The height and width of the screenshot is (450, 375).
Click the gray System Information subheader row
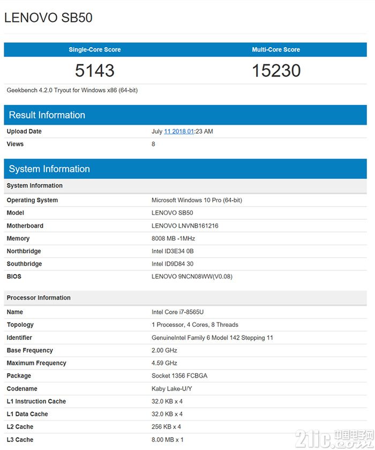[x=185, y=186]
